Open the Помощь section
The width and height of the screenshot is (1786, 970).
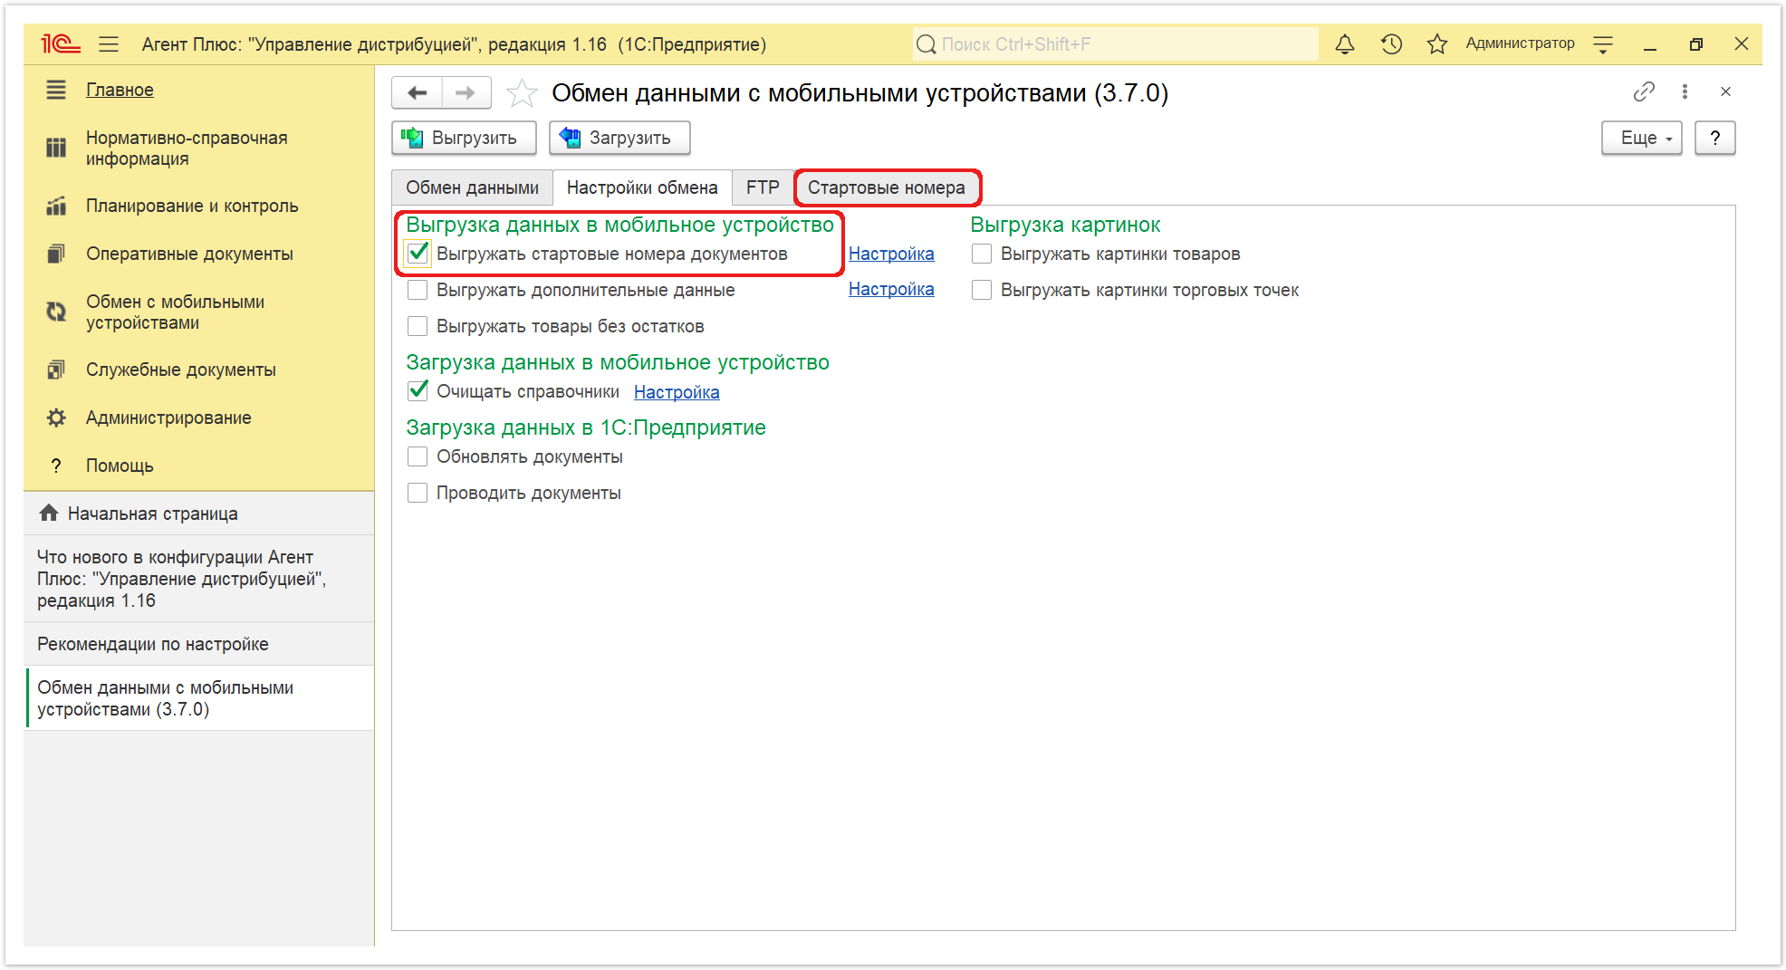pos(120,466)
